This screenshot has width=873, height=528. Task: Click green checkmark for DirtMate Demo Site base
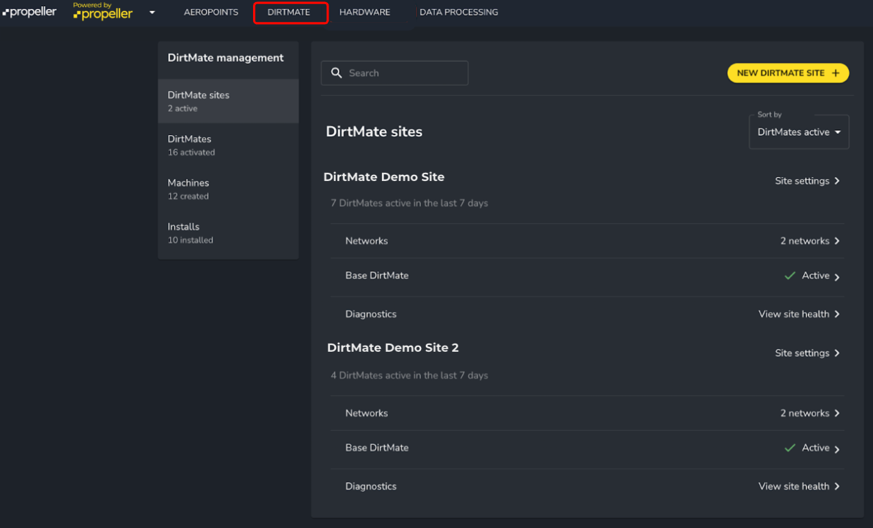point(789,276)
